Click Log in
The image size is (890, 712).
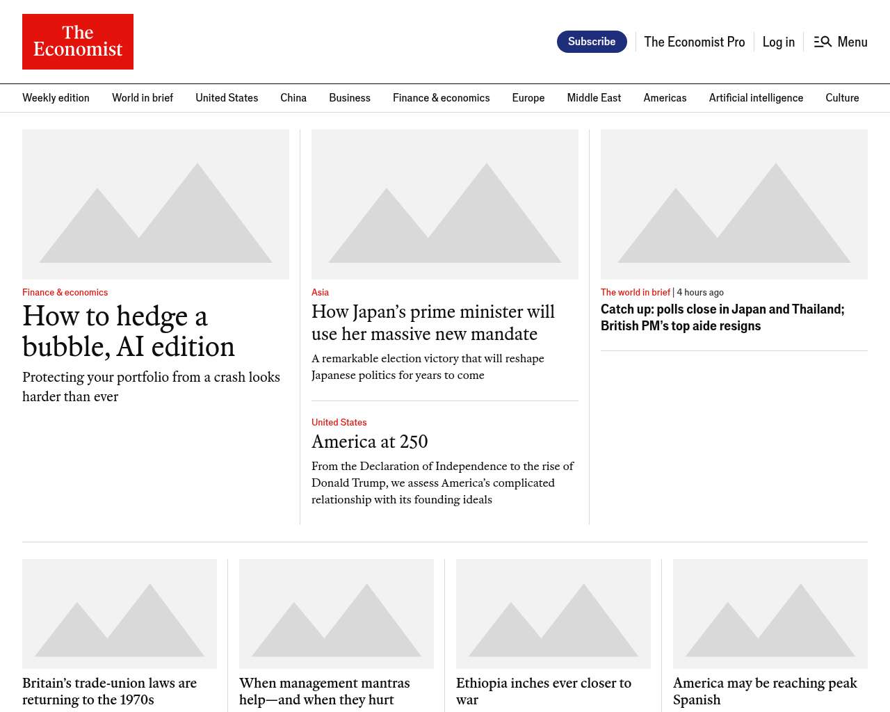(x=778, y=42)
